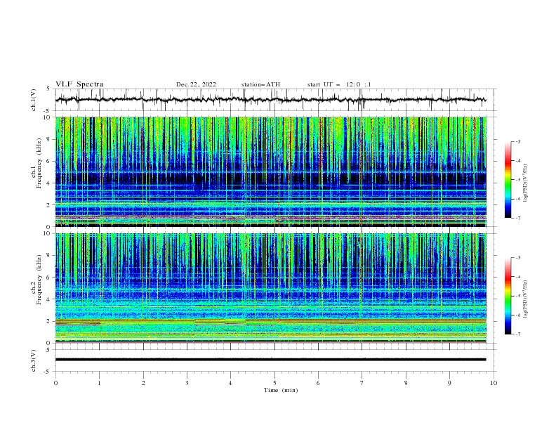Image resolution: width=556 pixels, height=430 pixels.
Task: Click the "-3" tick on ch.1 colorbar
Action: pyautogui.click(x=517, y=141)
